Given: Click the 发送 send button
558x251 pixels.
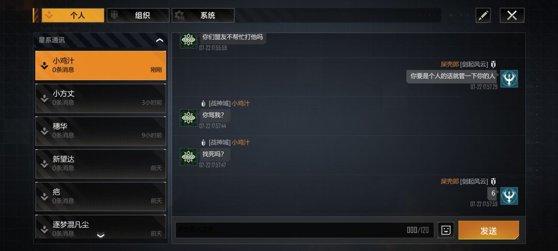Looking at the screenshot, I should click(x=488, y=230).
